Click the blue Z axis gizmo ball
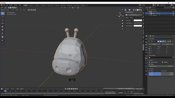 [120, 13]
